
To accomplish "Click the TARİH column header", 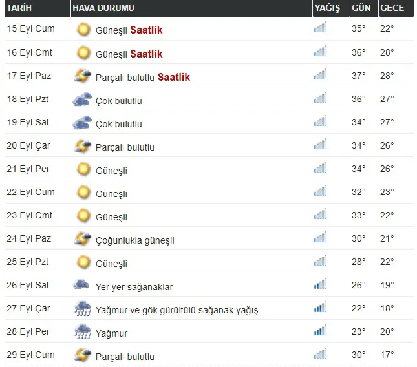I will [20, 8].
